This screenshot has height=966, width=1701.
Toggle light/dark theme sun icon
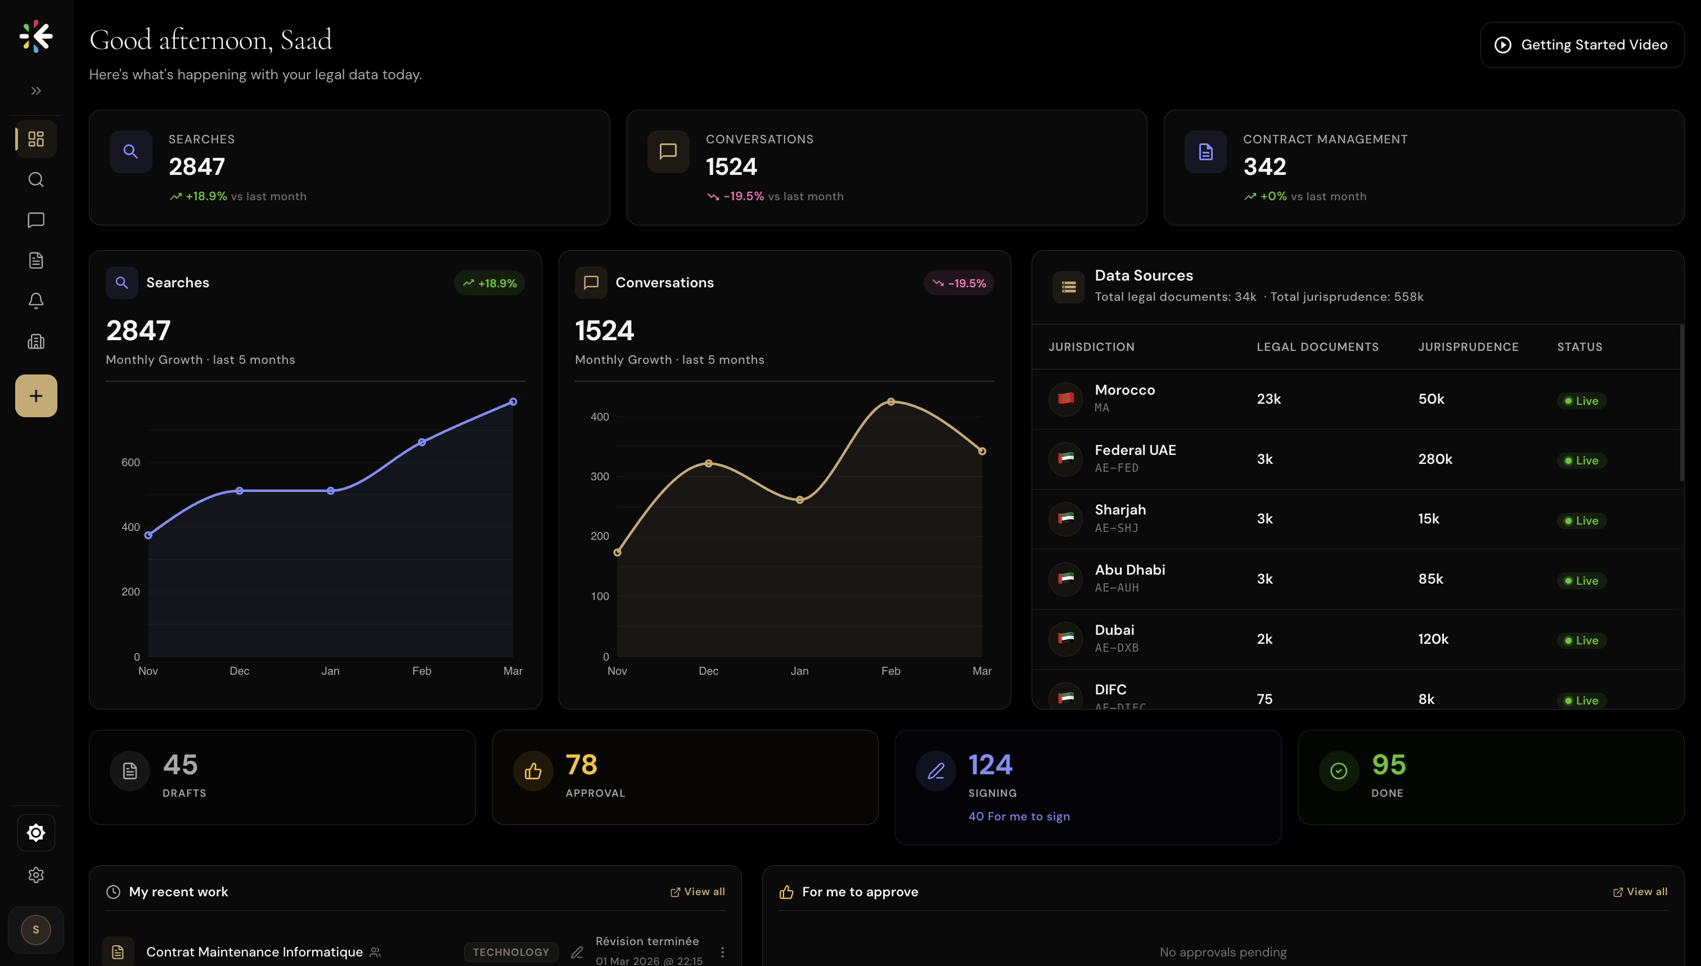coord(36,833)
